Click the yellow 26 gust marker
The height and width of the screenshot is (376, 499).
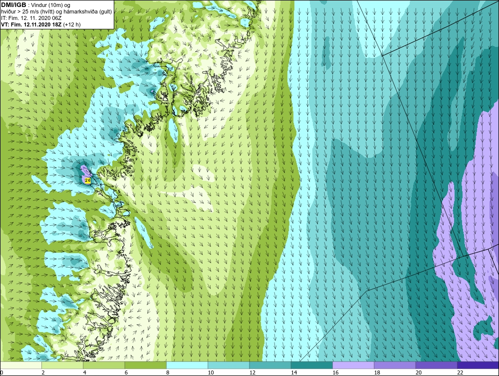[88, 180]
